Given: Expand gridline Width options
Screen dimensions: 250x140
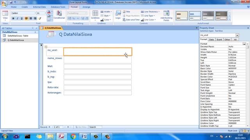Looking at the screenshot, I should tap(106, 12).
